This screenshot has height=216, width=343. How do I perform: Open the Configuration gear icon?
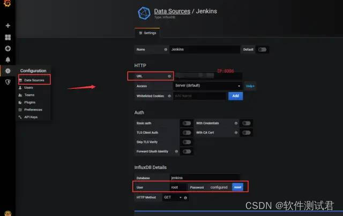coord(8,71)
